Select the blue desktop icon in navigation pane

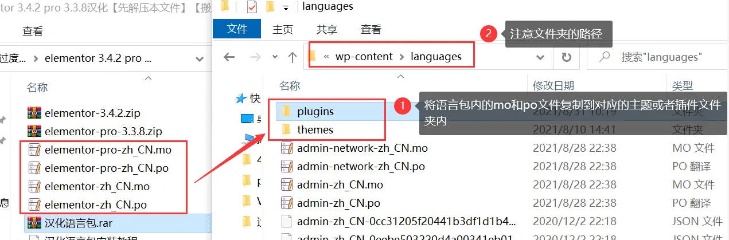[247, 118]
